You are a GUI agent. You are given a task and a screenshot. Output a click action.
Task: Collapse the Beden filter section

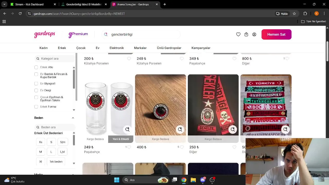pos(73,118)
